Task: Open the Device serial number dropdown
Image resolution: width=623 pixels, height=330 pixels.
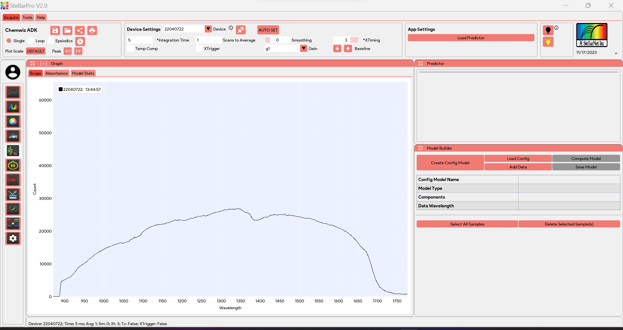Action: pyautogui.click(x=208, y=29)
